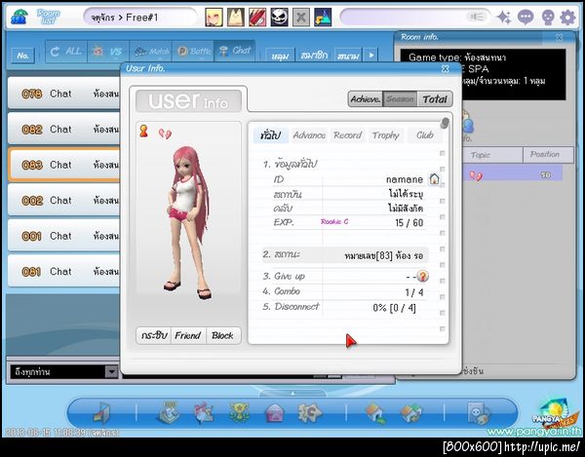Click the exit door icon in bottom bar
This screenshot has width=585, height=457.
tap(101, 413)
